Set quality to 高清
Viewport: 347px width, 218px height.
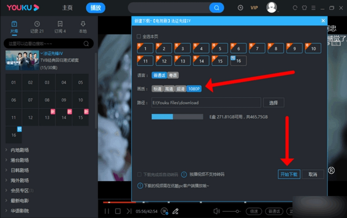169,89
